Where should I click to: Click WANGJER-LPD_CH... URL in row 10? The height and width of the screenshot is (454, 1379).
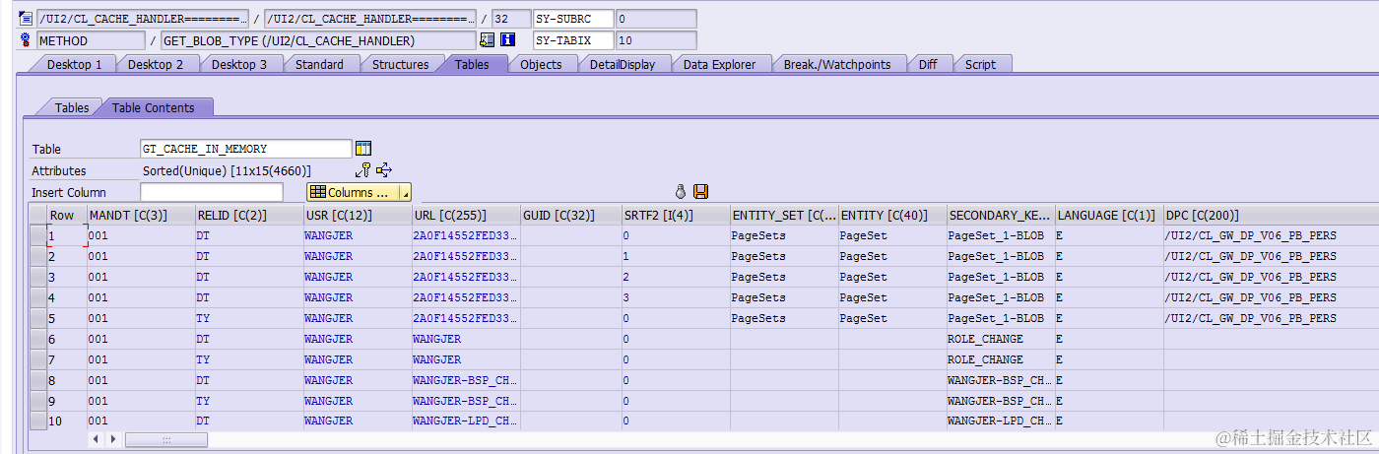click(x=465, y=422)
